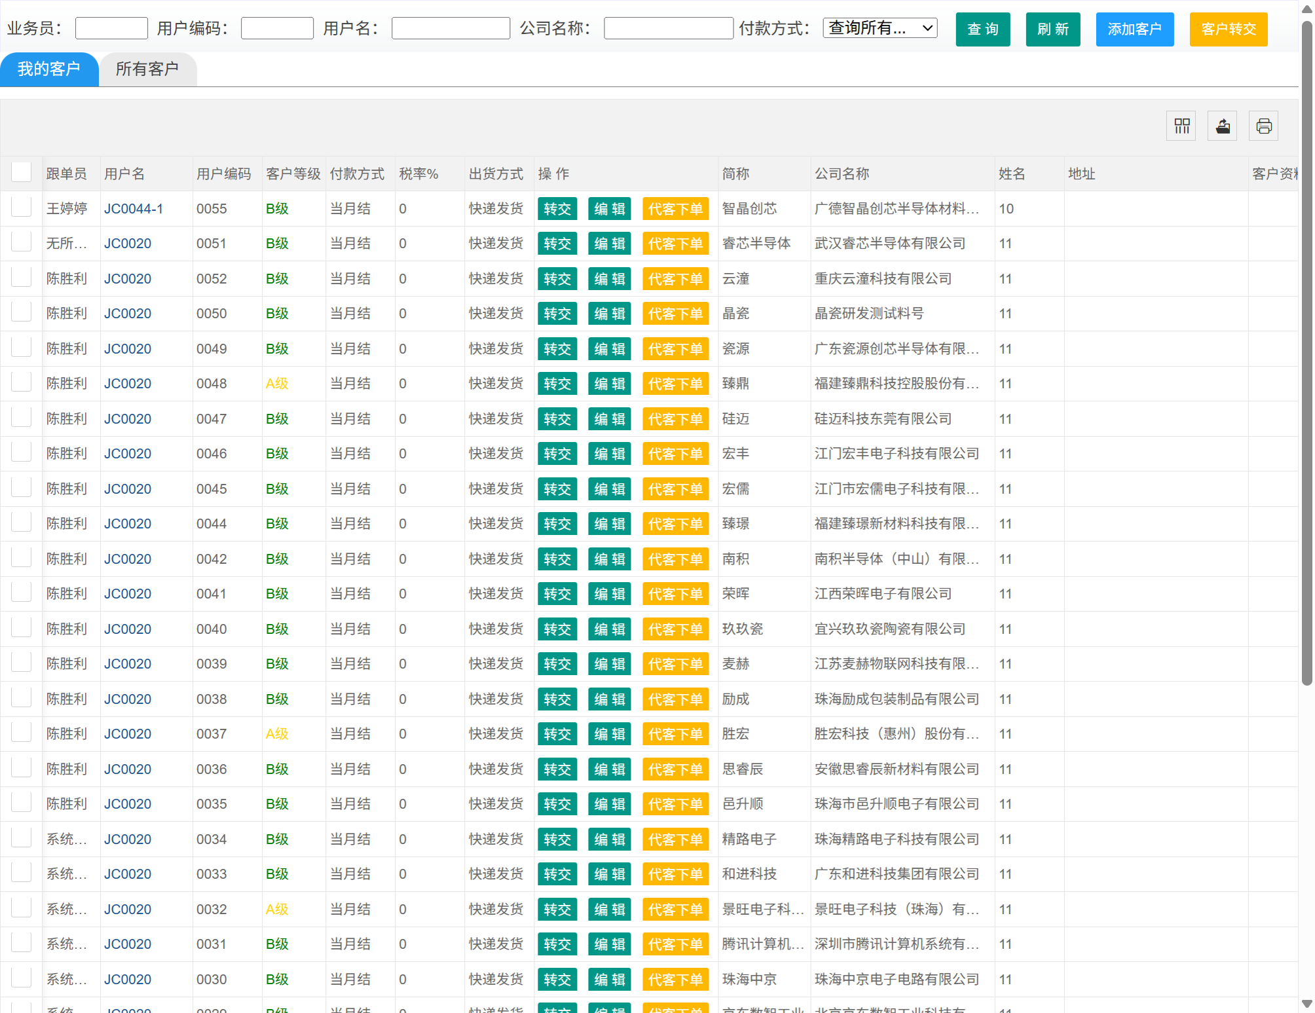Select checkbox of row with code 0034

click(22, 838)
